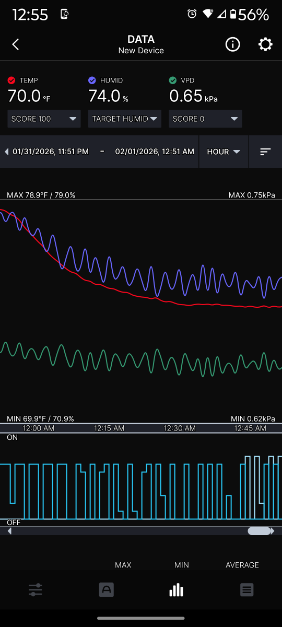Select start date 01/31/2026, 11:51 PM
The width and height of the screenshot is (282, 627).
coord(51,152)
